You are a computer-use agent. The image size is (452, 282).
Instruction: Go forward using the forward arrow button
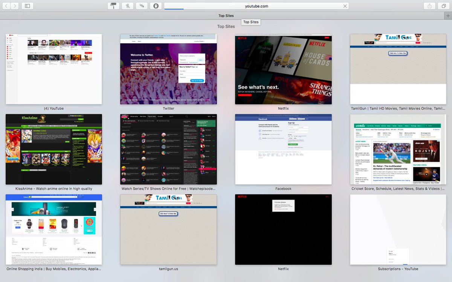(x=15, y=6)
